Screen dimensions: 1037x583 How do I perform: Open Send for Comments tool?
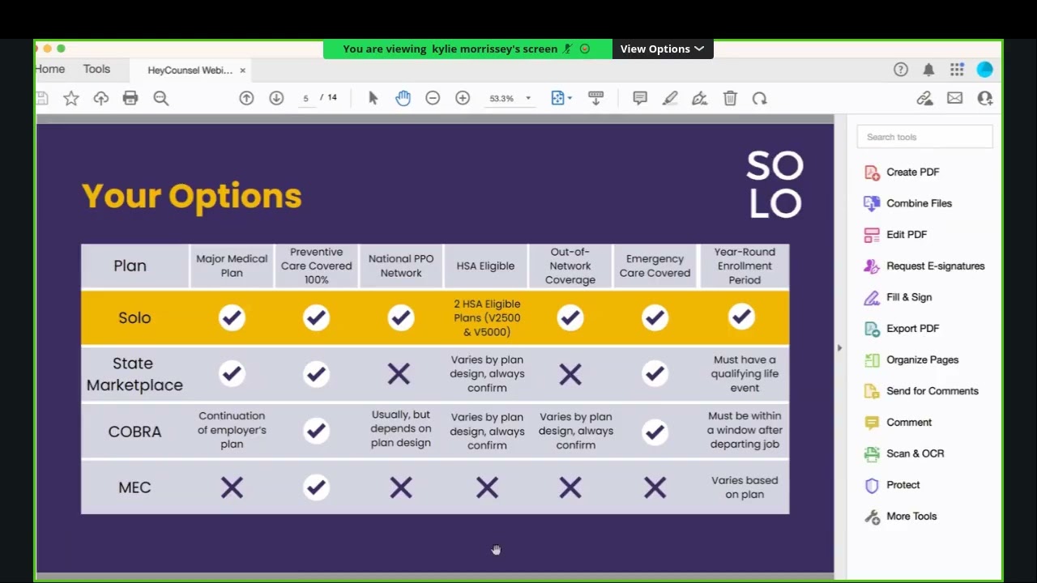(x=921, y=391)
